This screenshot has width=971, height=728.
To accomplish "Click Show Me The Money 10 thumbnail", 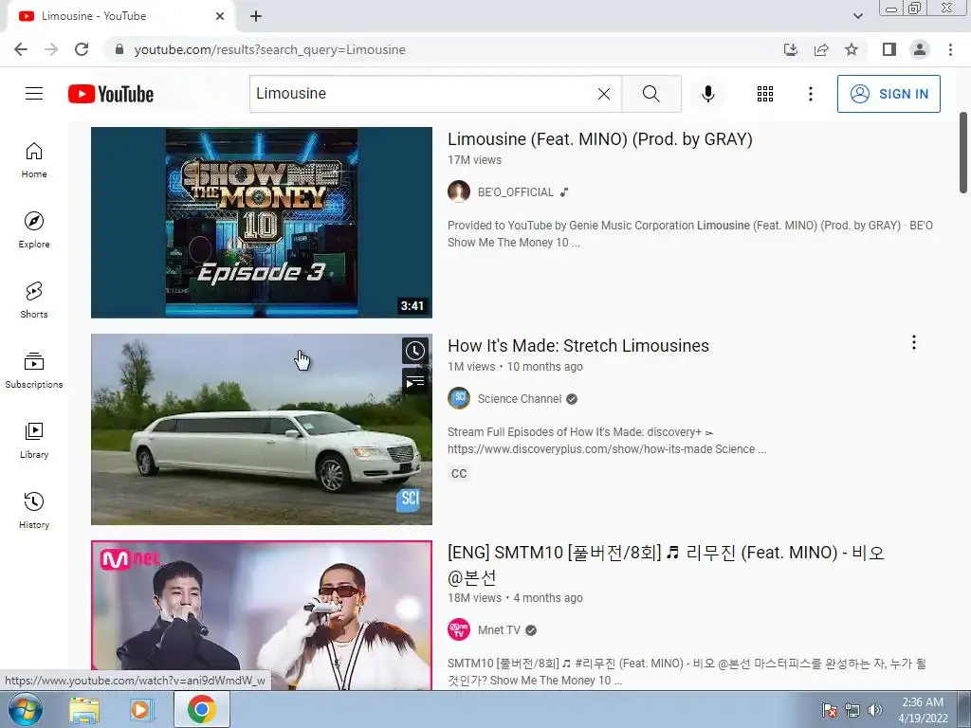I will pyautogui.click(x=262, y=222).
